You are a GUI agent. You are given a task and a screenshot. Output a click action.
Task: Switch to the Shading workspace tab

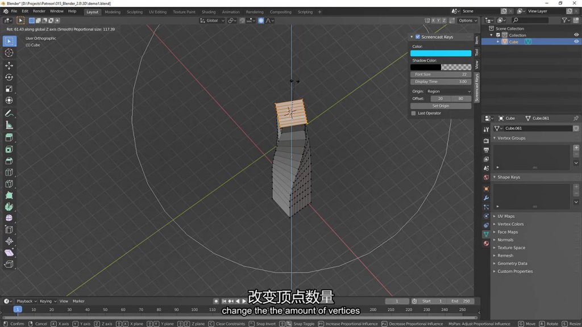(209, 12)
